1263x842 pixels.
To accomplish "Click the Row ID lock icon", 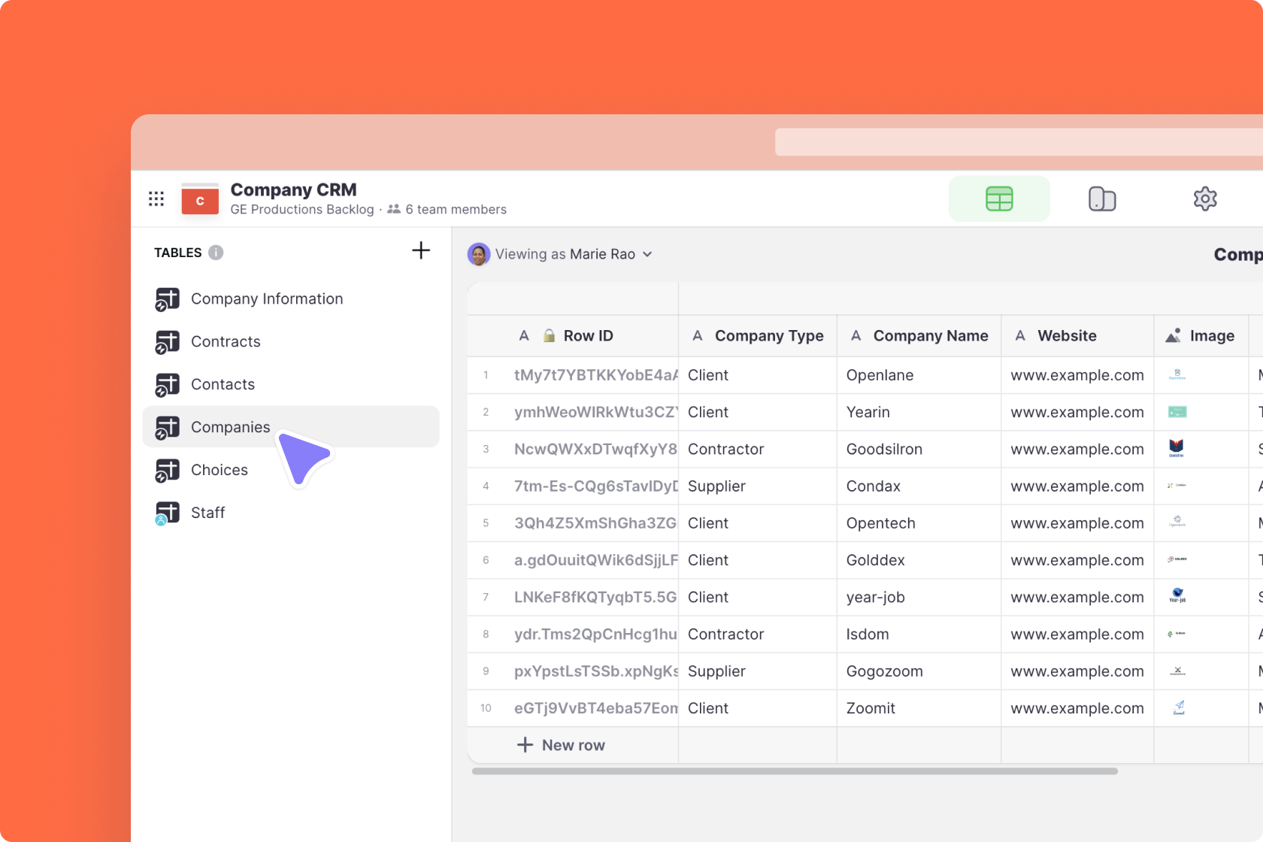I will pos(549,336).
